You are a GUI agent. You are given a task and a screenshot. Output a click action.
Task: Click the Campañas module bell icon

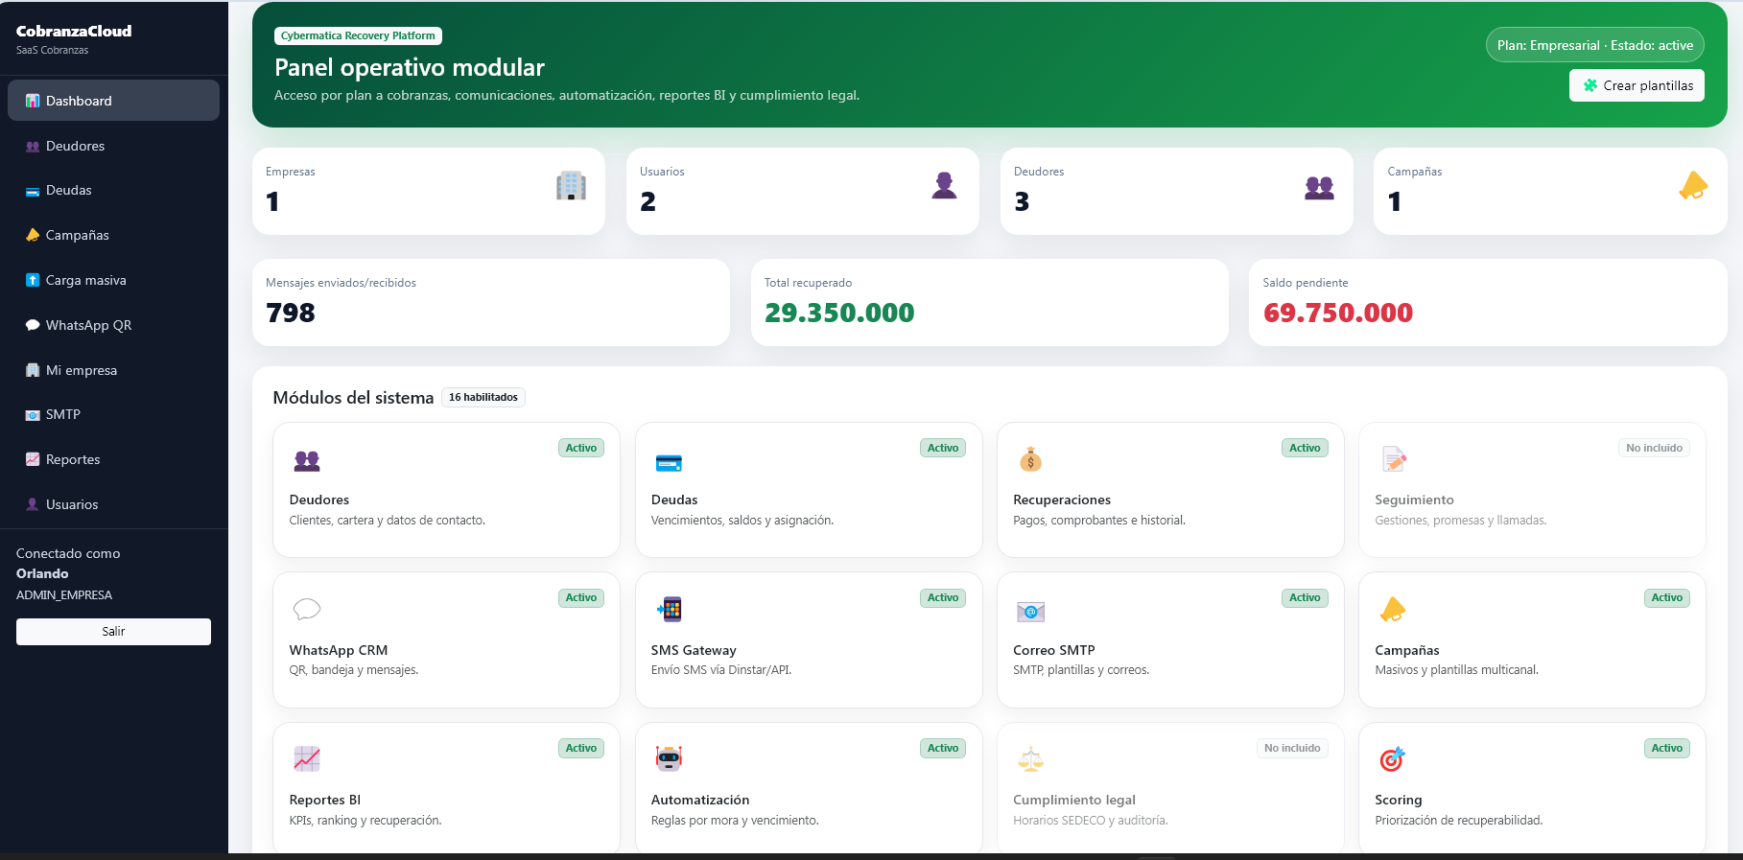pos(1393,609)
